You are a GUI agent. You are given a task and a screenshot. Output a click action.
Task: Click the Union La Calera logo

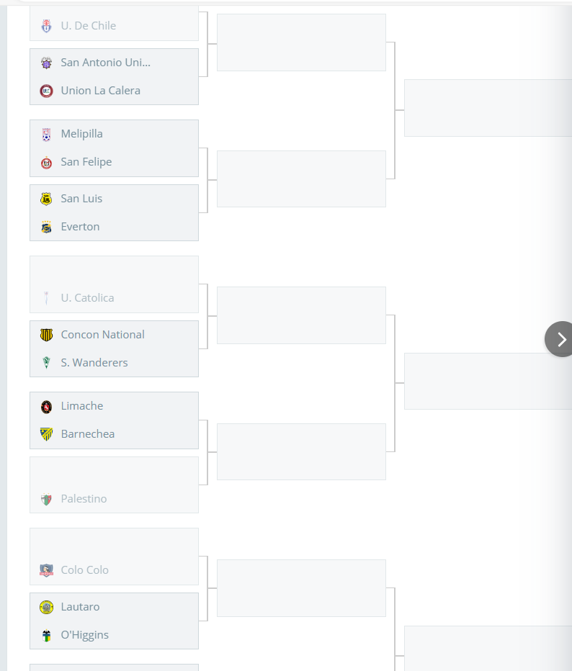(46, 91)
